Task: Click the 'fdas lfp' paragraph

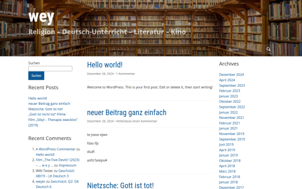Action: 93,143
